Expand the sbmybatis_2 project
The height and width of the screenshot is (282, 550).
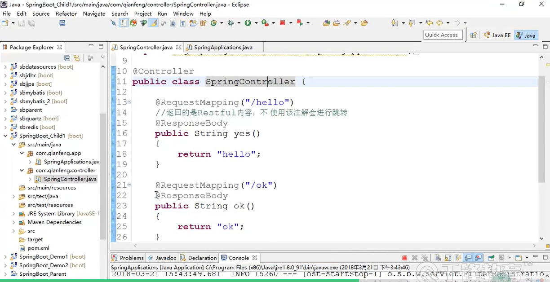pyautogui.click(x=5, y=101)
